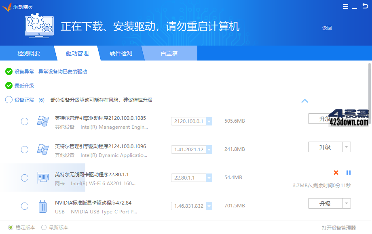Image resolution: width=372 pixels, height=234 pixels.
Task: Collapse the 设备正常 section via the blue chevron
Action: coord(305,101)
